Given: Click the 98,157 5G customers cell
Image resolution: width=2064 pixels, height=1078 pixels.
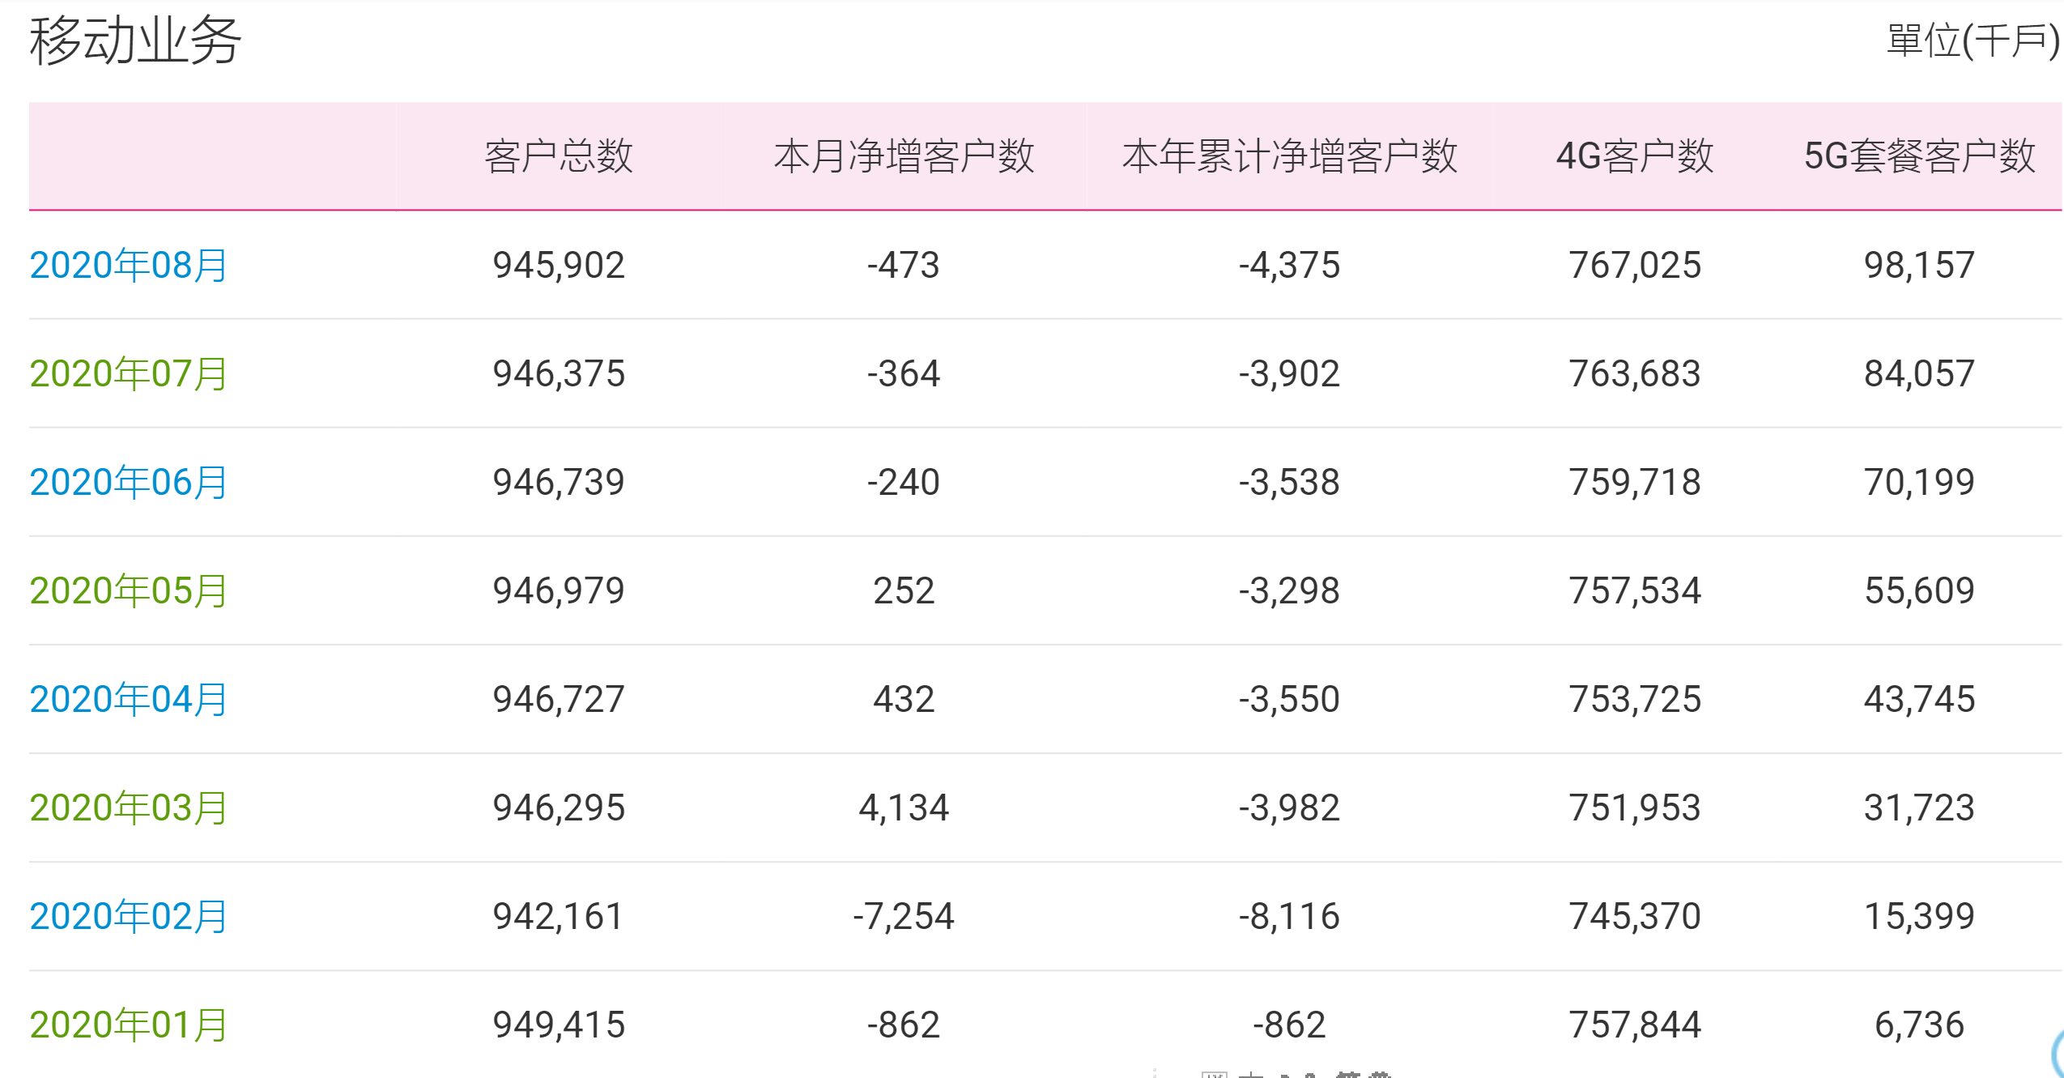Looking at the screenshot, I should [1919, 266].
